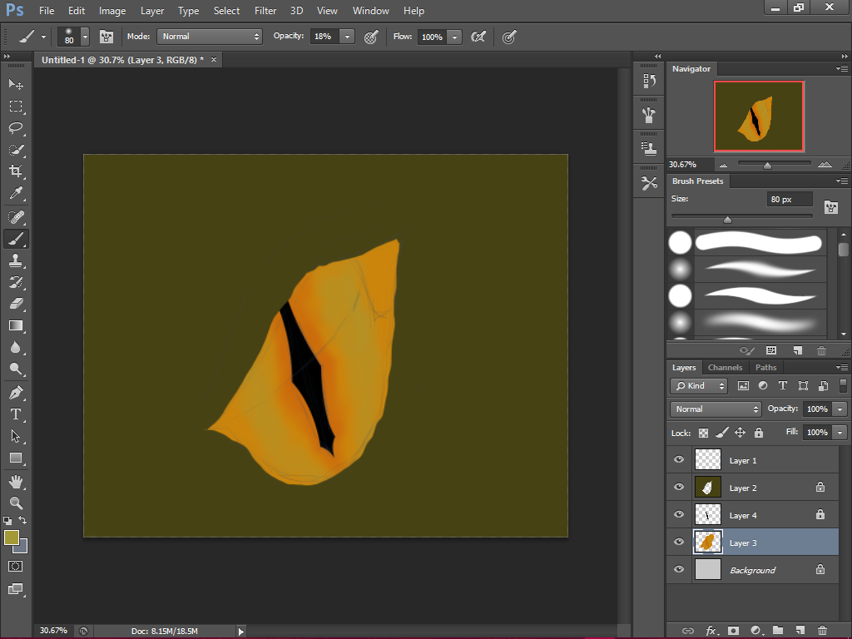
Task: Open the blending Mode dropdown in options bar
Action: pos(209,37)
